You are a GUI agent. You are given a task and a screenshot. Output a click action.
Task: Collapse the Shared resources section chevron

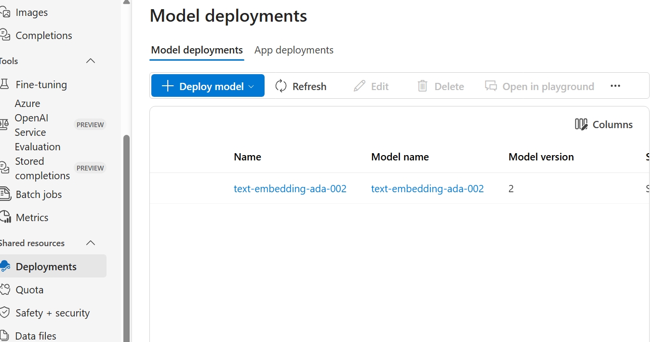click(91, 243)
